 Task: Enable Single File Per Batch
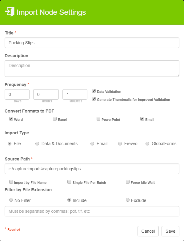pos(69,182)
